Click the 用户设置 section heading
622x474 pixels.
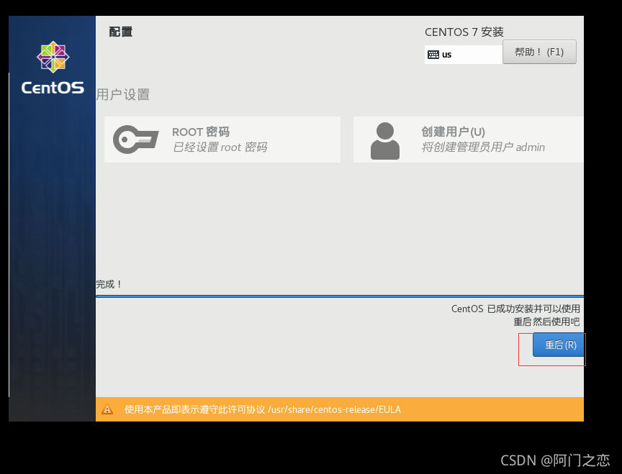123,95
